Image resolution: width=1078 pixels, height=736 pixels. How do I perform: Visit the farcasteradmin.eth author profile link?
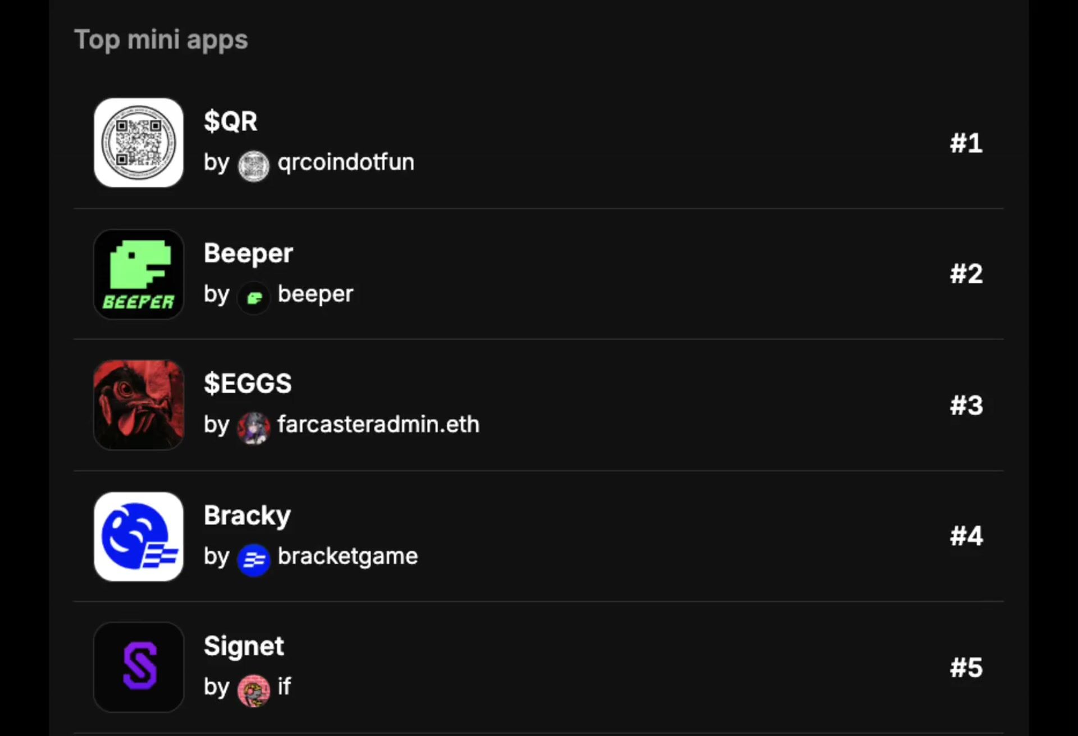point(378,425)
